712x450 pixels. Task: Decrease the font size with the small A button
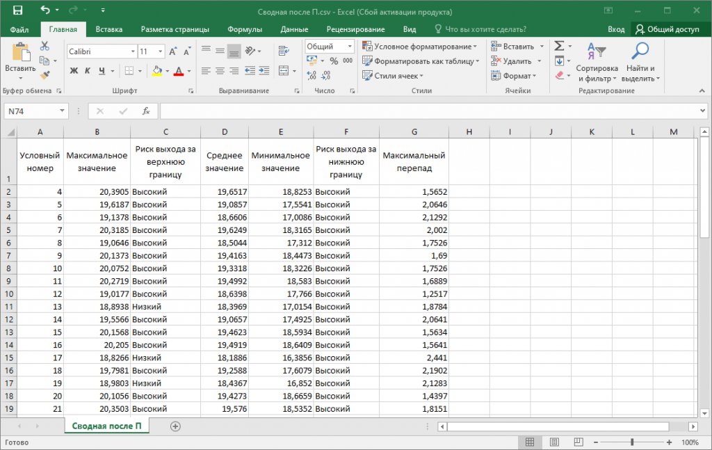coord(186,51)
